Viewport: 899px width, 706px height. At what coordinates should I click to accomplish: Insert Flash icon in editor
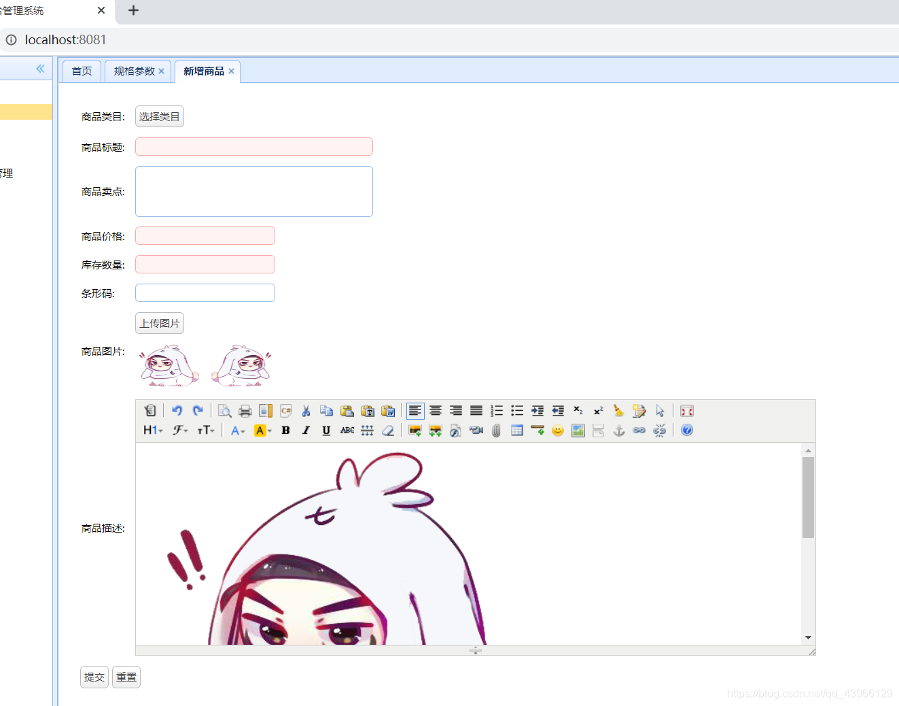pyautogui.click(x=456, y=430)
